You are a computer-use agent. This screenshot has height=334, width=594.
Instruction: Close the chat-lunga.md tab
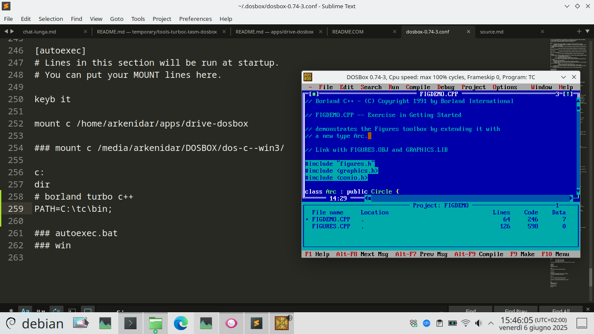(85, 32)
